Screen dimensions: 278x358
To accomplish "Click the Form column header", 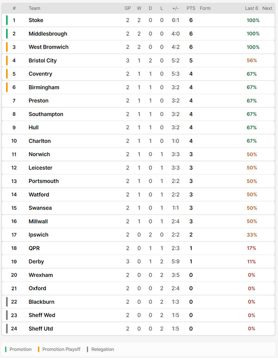I will [x=205, y=8].
